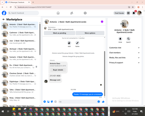Expand Chat members section
Image resolution: width=145 pixels, height=116 pixels.
pyautogui.click(x=124, y=53)
